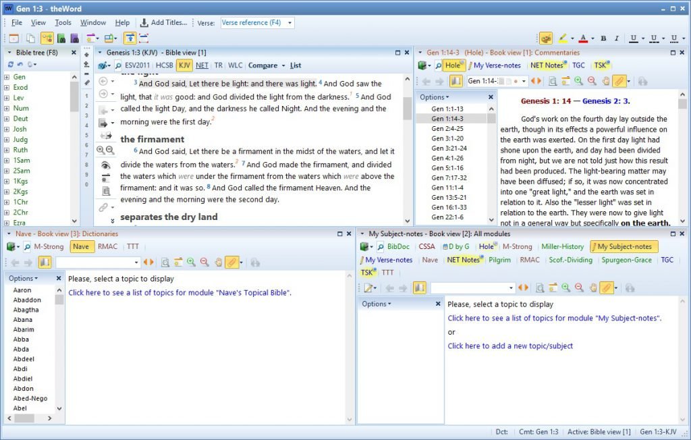
Task: Toggle the KJV translation in Bible view
Action: [184, 65]
